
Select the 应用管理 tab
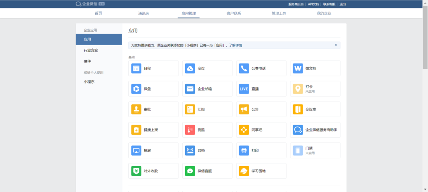tap(189, 13)
